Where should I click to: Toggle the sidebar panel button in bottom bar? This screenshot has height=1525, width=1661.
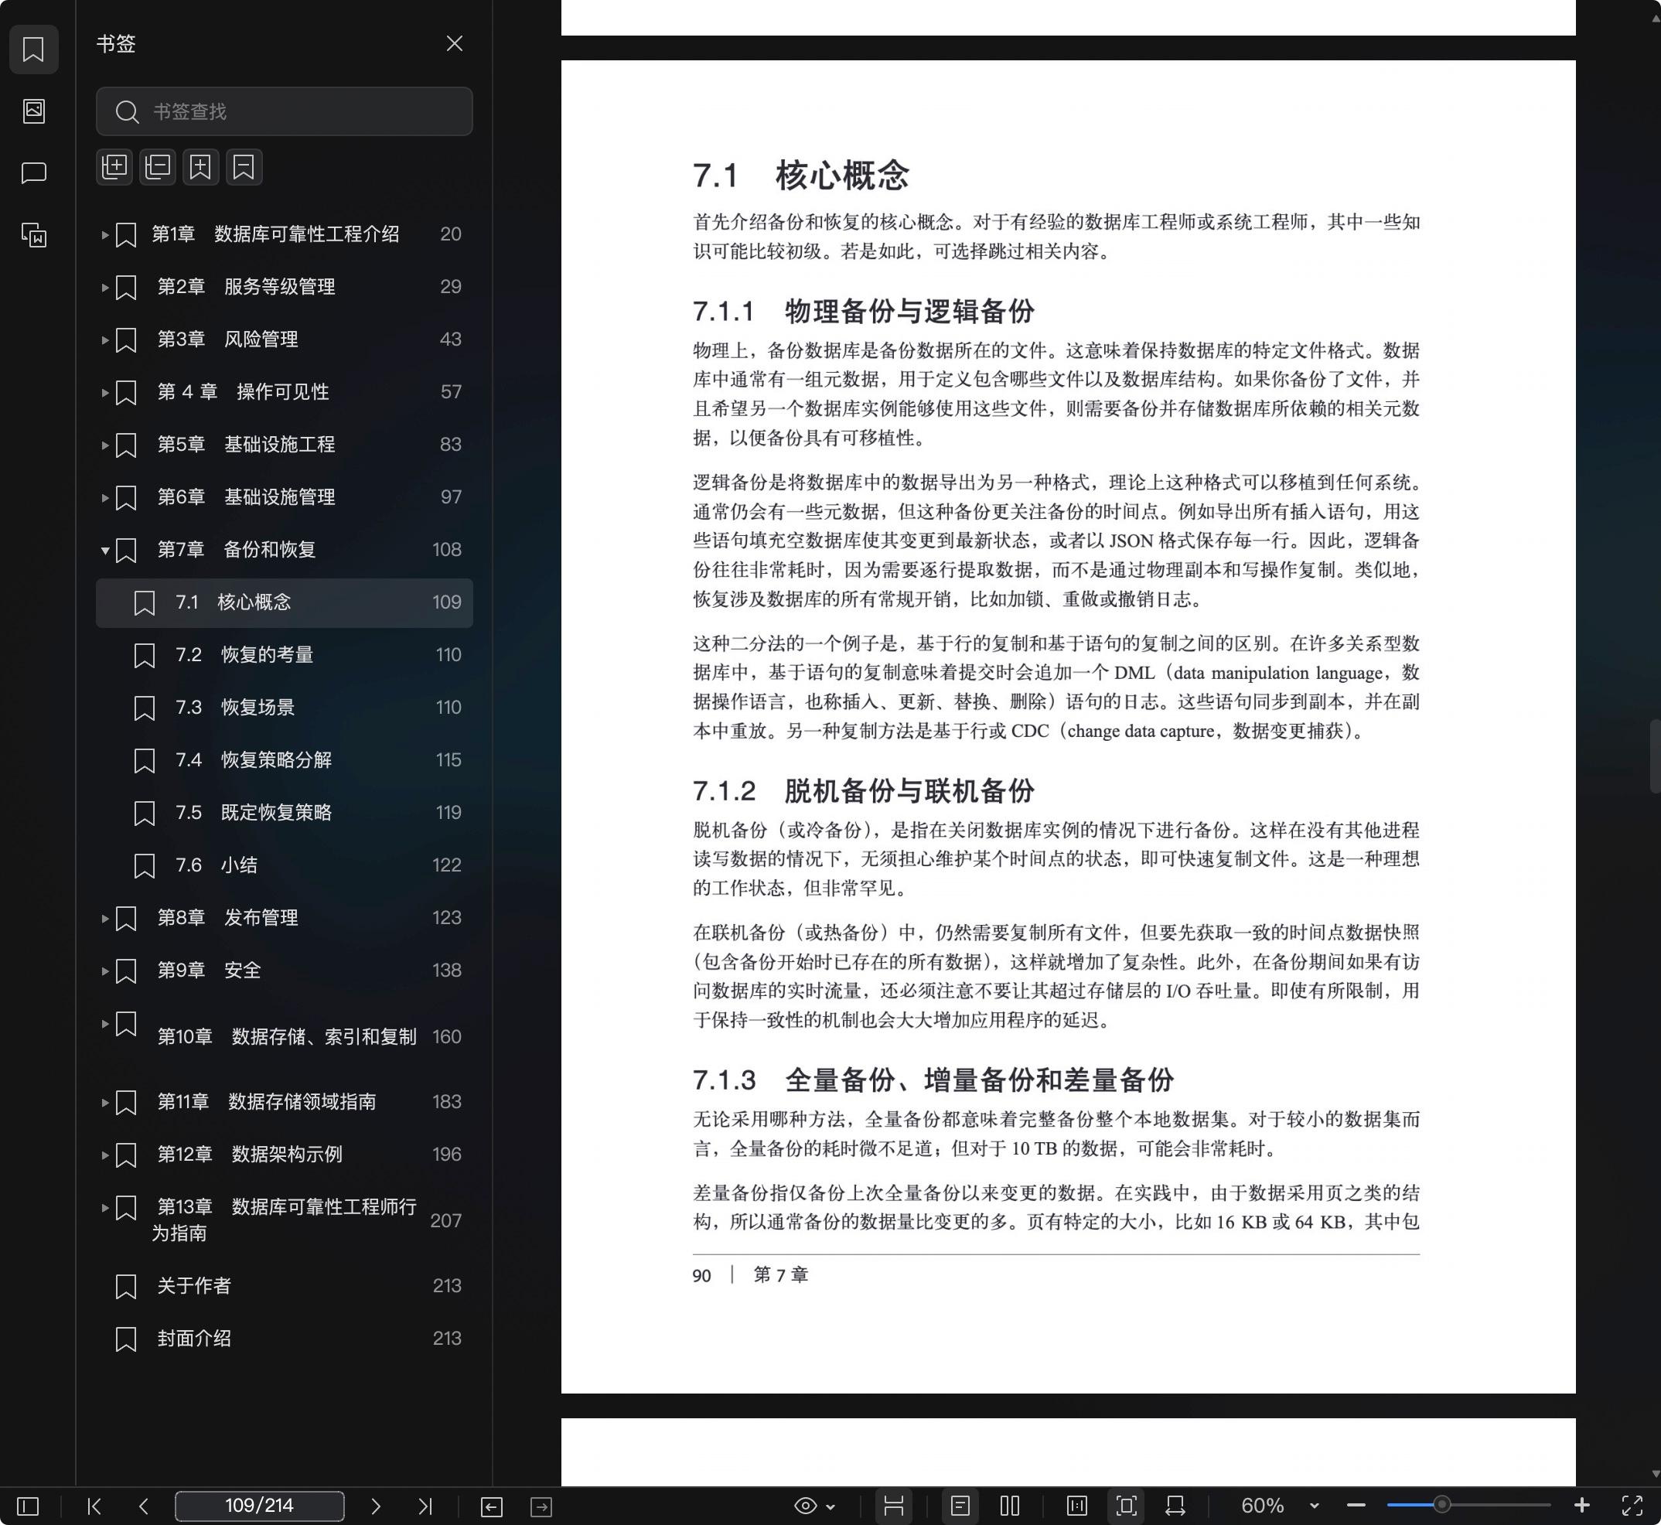click(28, 1506)
